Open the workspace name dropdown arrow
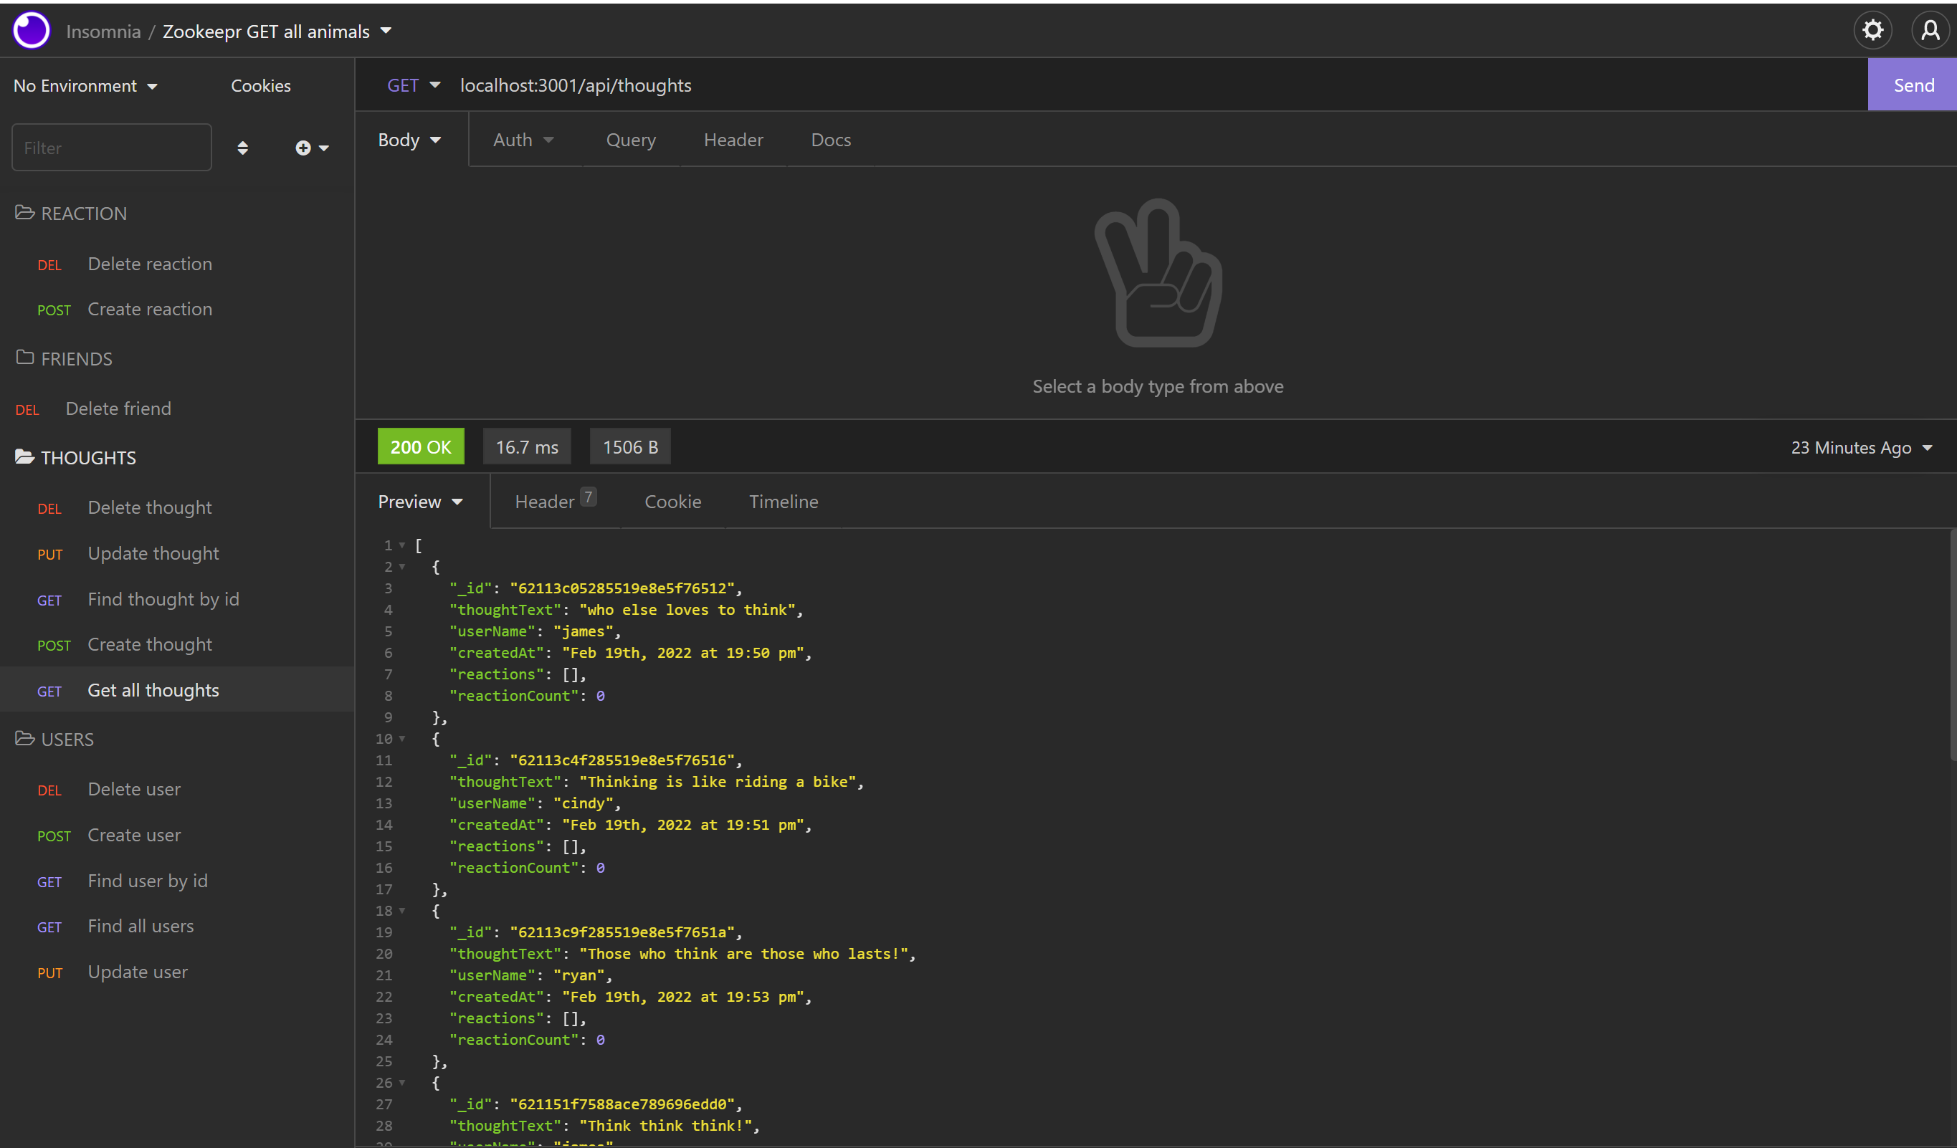Viewport: 1957px width, 1148px height. click(x=386, y=31)
